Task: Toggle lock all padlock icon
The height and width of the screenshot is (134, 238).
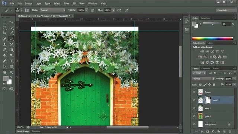Action: click(214, 84)
